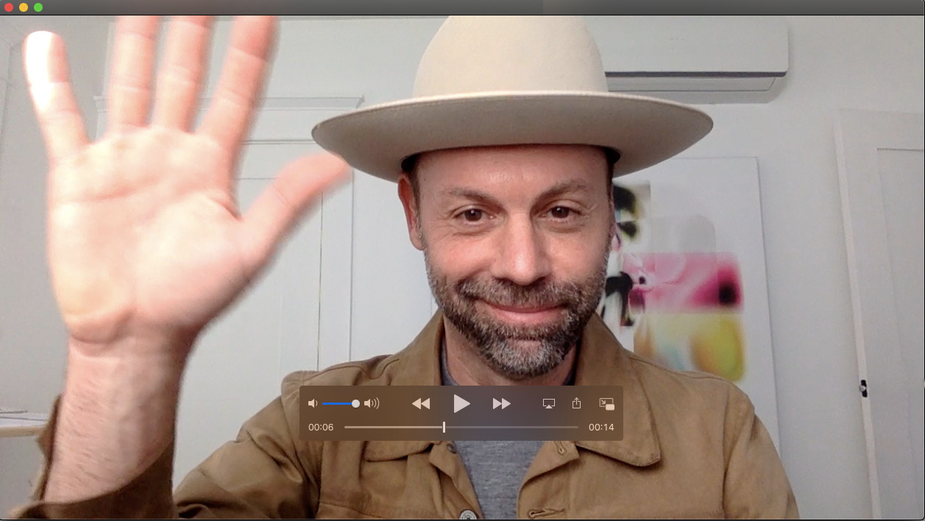Open the Share menu
The image size is (925, 521).
576,403
